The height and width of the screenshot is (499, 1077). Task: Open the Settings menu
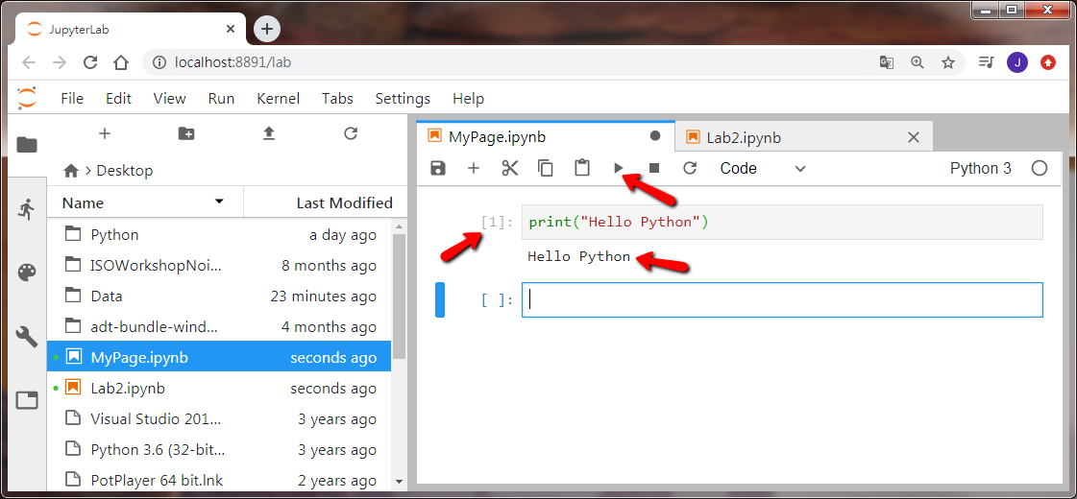[x=403, y=99]
